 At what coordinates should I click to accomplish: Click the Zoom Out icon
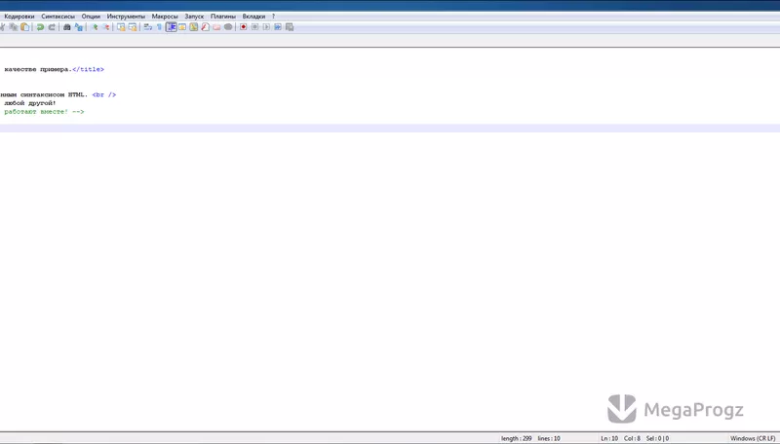point(106,27)
